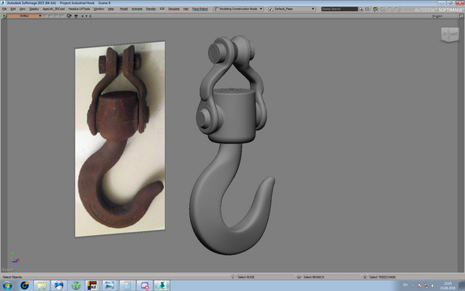Open the Window menu
Viewport: 465px width, 291px height.
(99, 9)
